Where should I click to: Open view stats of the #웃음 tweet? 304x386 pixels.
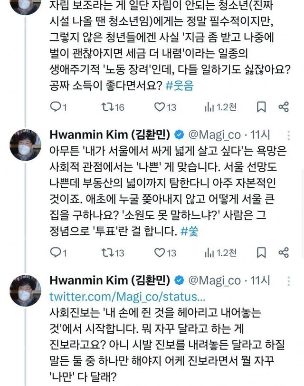209,107
